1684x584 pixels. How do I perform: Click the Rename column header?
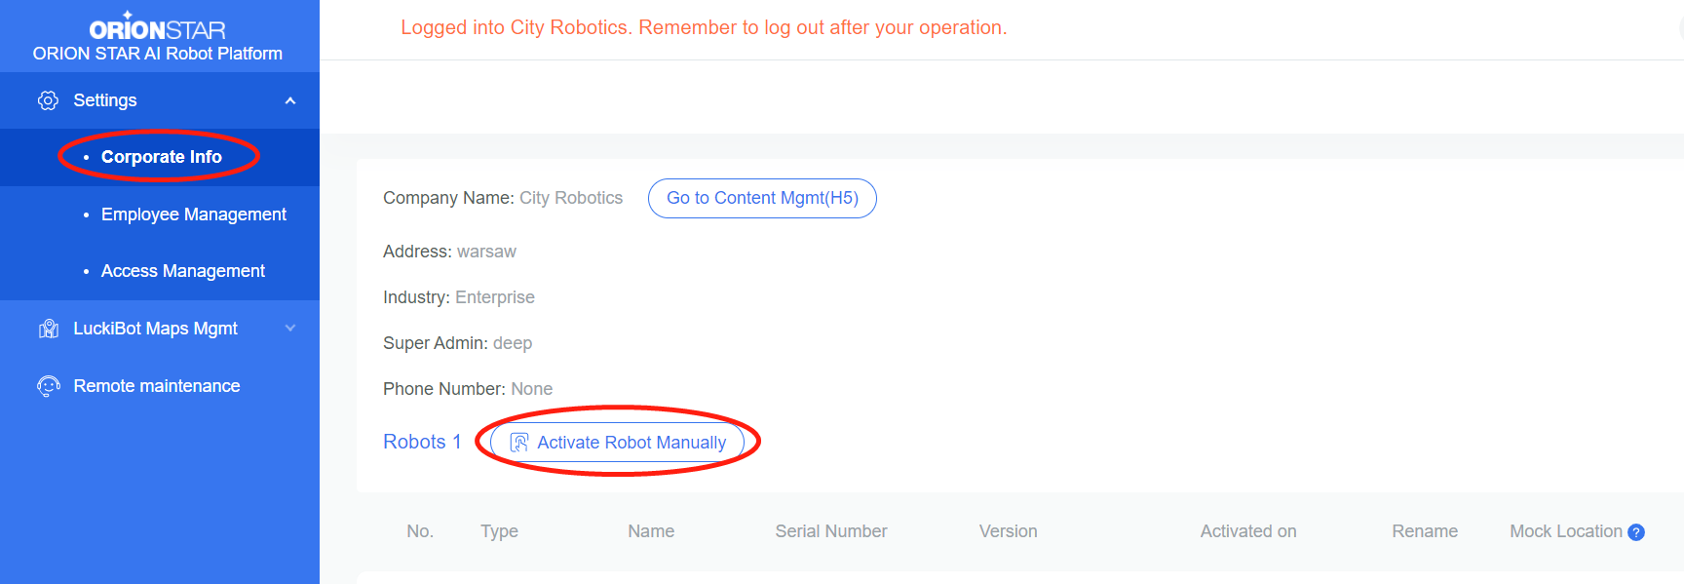point(1425,530)
